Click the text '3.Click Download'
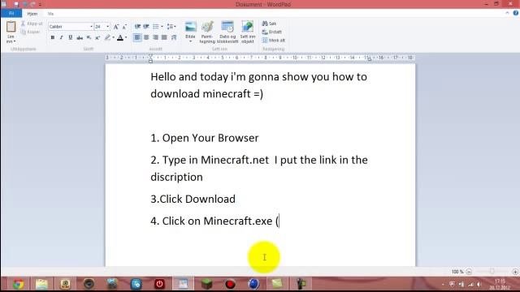This screenshot has height=292, width=520. [193, 199]
